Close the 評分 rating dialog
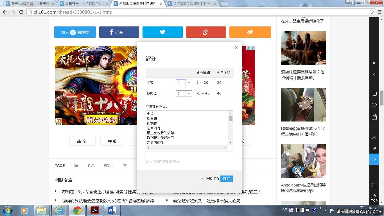This screenshot has width=384, height=216. 236,48
